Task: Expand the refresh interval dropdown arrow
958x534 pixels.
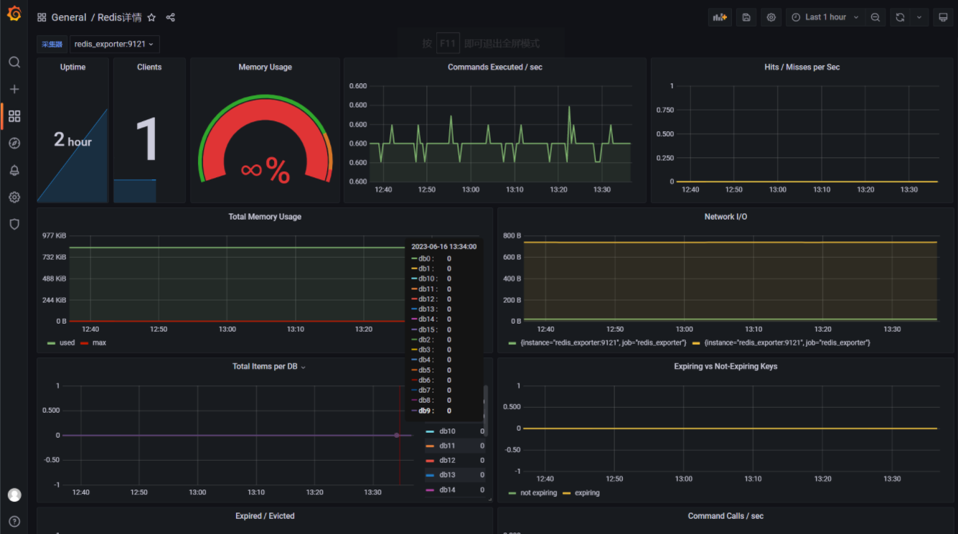Action: [919, 17]
